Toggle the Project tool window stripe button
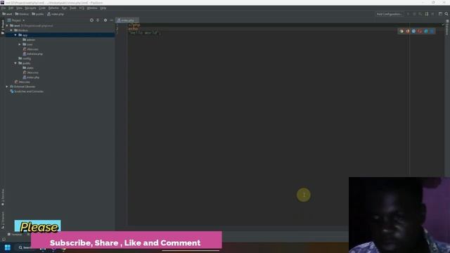This screenshot has width=450, height=253. coord(3,27)
